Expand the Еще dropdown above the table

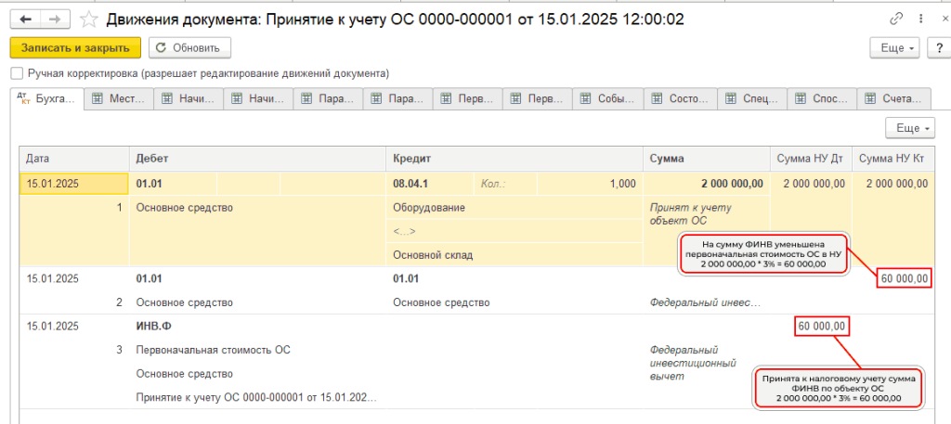(x=910, y=128)
